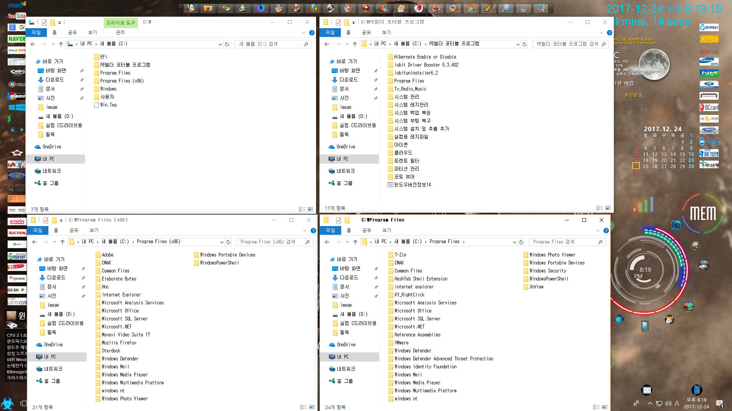Select 홈 그룹 in the Program Files navigation pane
The height and width of the screenshot is (411, 732).
(345, 381)
